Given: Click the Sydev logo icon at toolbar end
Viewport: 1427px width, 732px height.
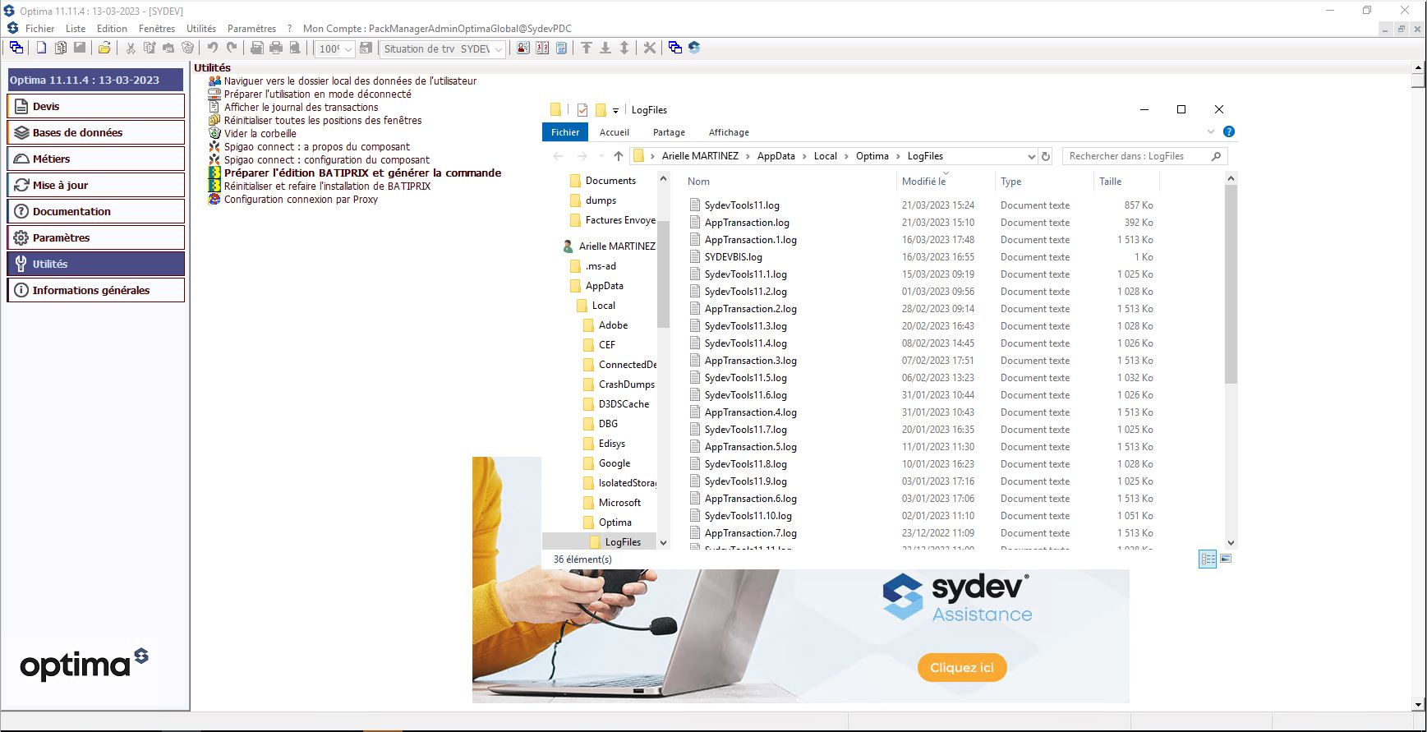Looking at the screenshot, I should point(694,48).
